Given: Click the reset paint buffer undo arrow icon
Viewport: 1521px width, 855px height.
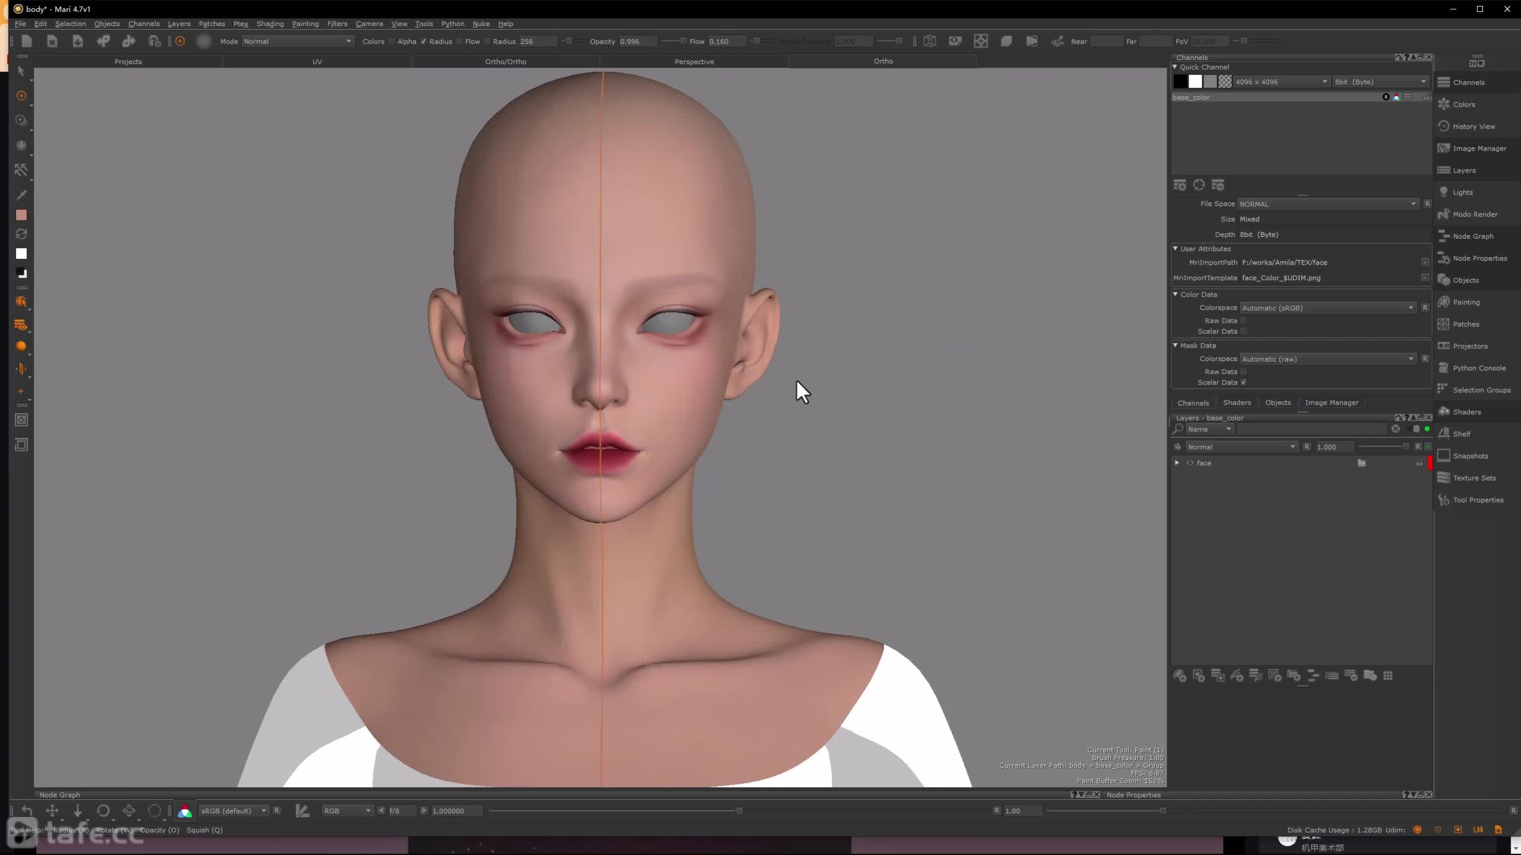Looking at the screenshot, I should [27, 811].
